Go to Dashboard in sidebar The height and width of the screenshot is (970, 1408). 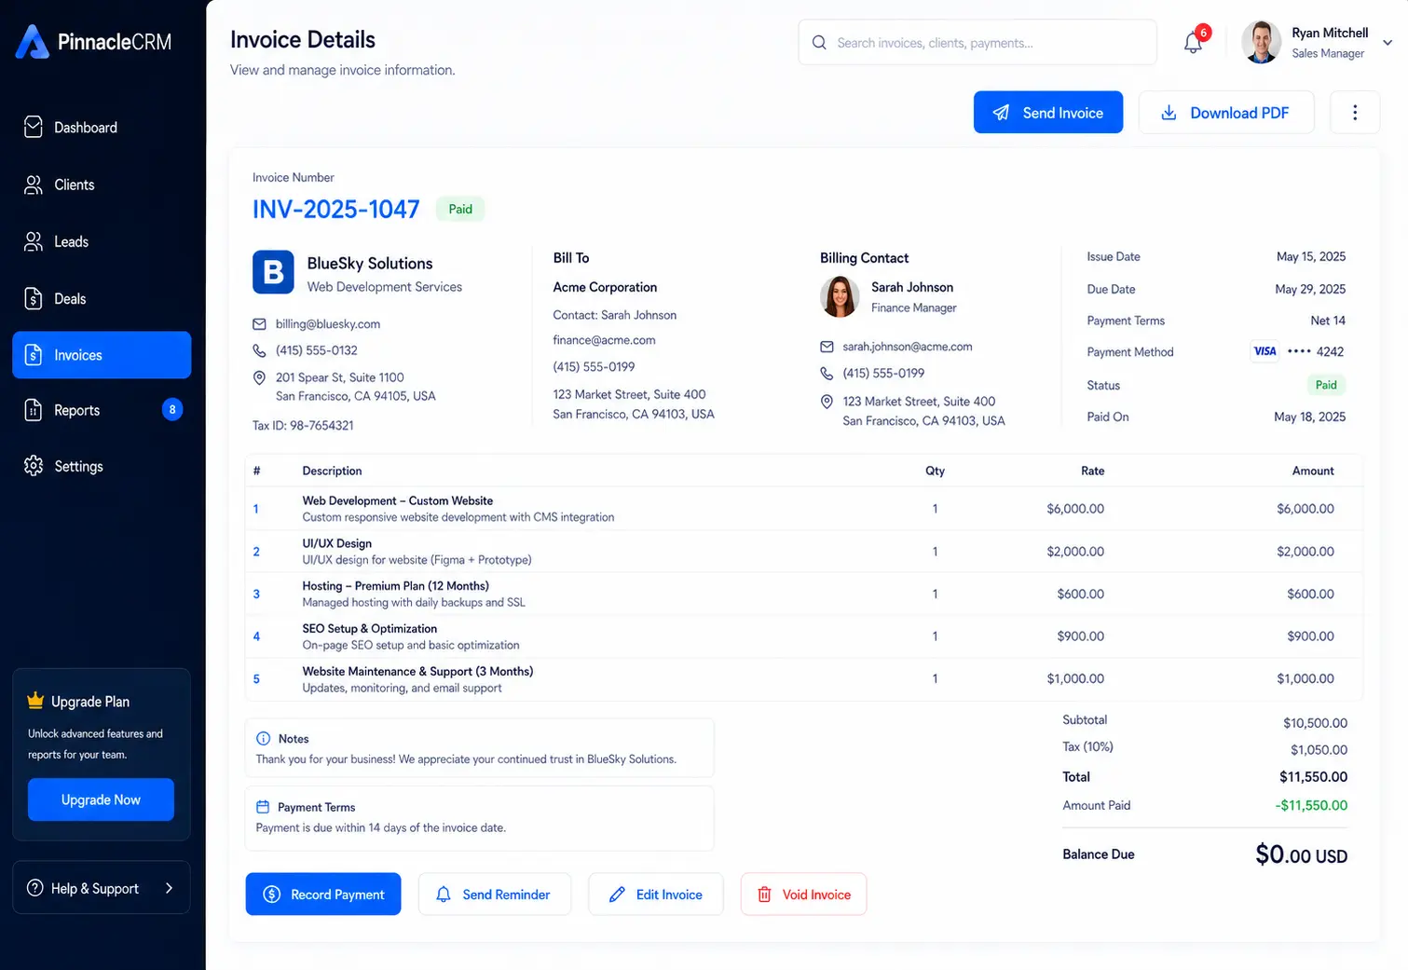[x=102, y=128]
